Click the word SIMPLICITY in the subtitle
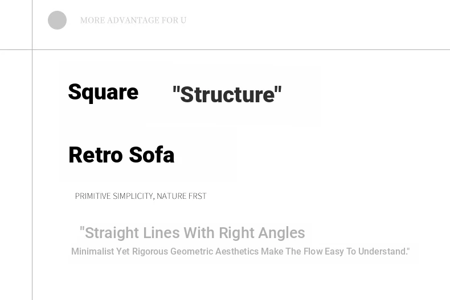 point(133,196)
